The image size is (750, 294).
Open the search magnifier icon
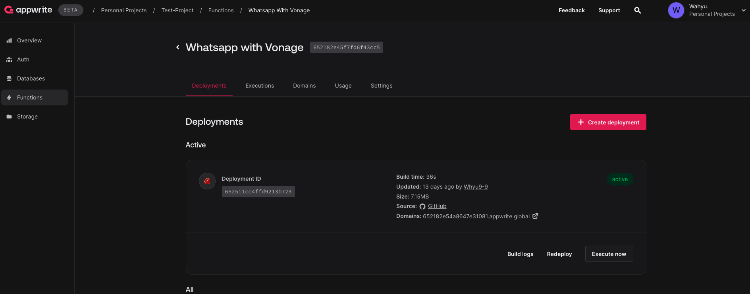(x=637, y=10)
